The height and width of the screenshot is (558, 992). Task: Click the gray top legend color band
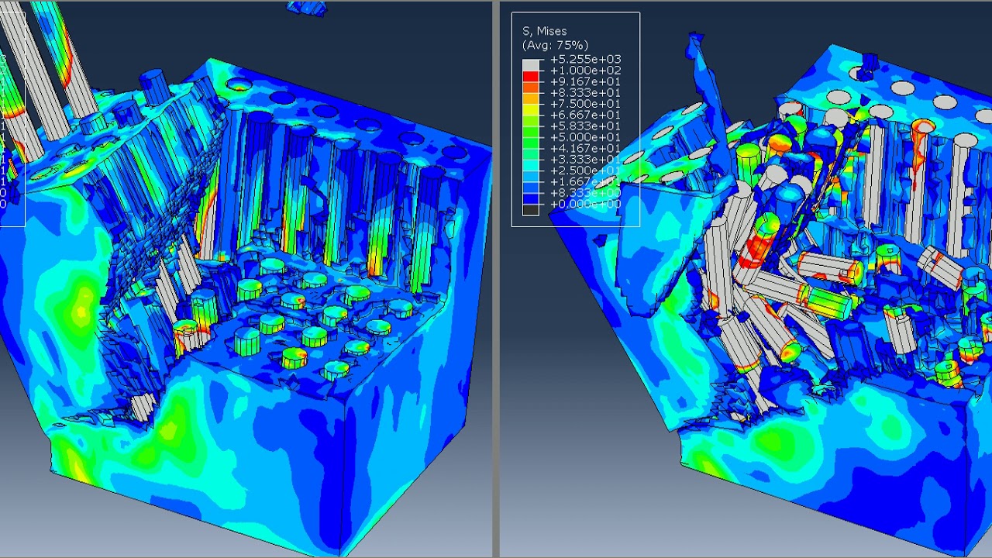(530, 64)
